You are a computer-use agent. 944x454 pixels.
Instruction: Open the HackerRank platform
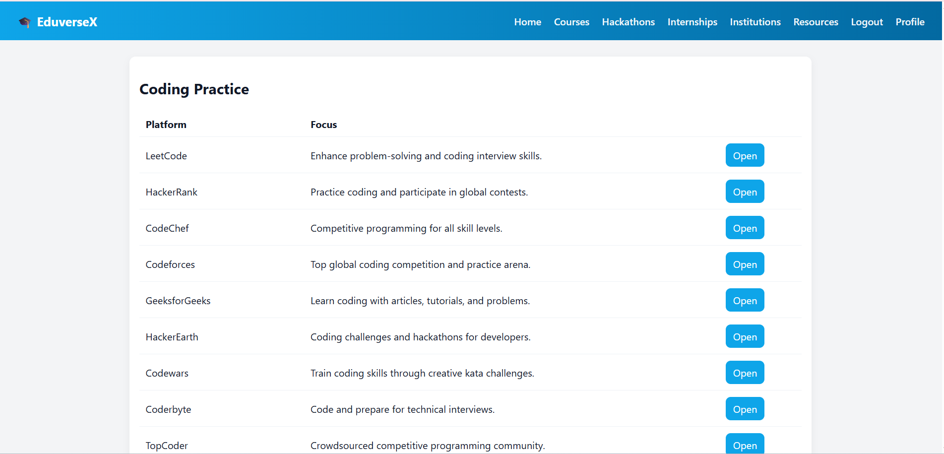click(x=745, y=192)
